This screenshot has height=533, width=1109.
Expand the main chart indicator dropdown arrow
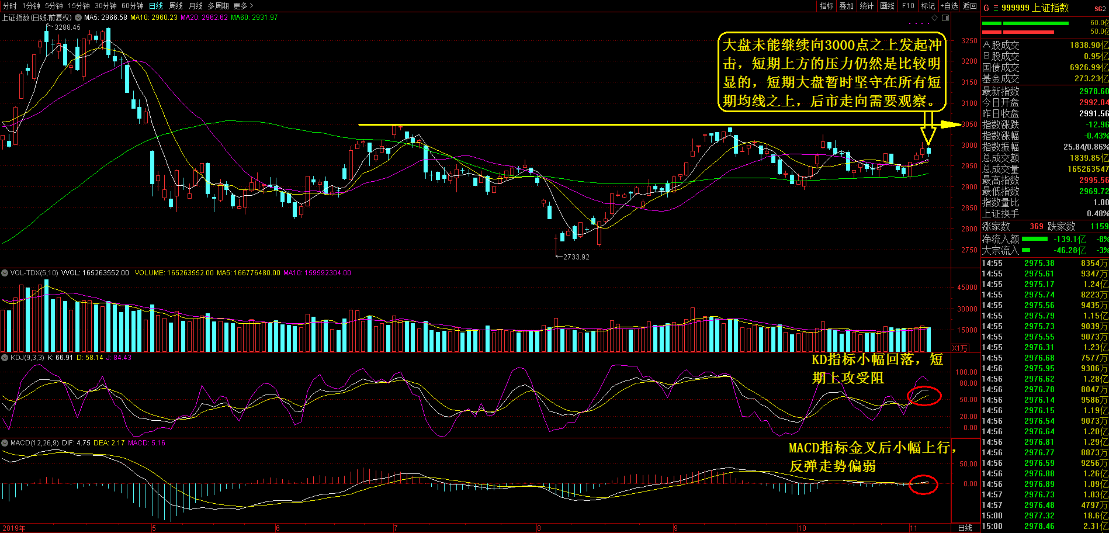pyautogui.click(x=79, y=18)
